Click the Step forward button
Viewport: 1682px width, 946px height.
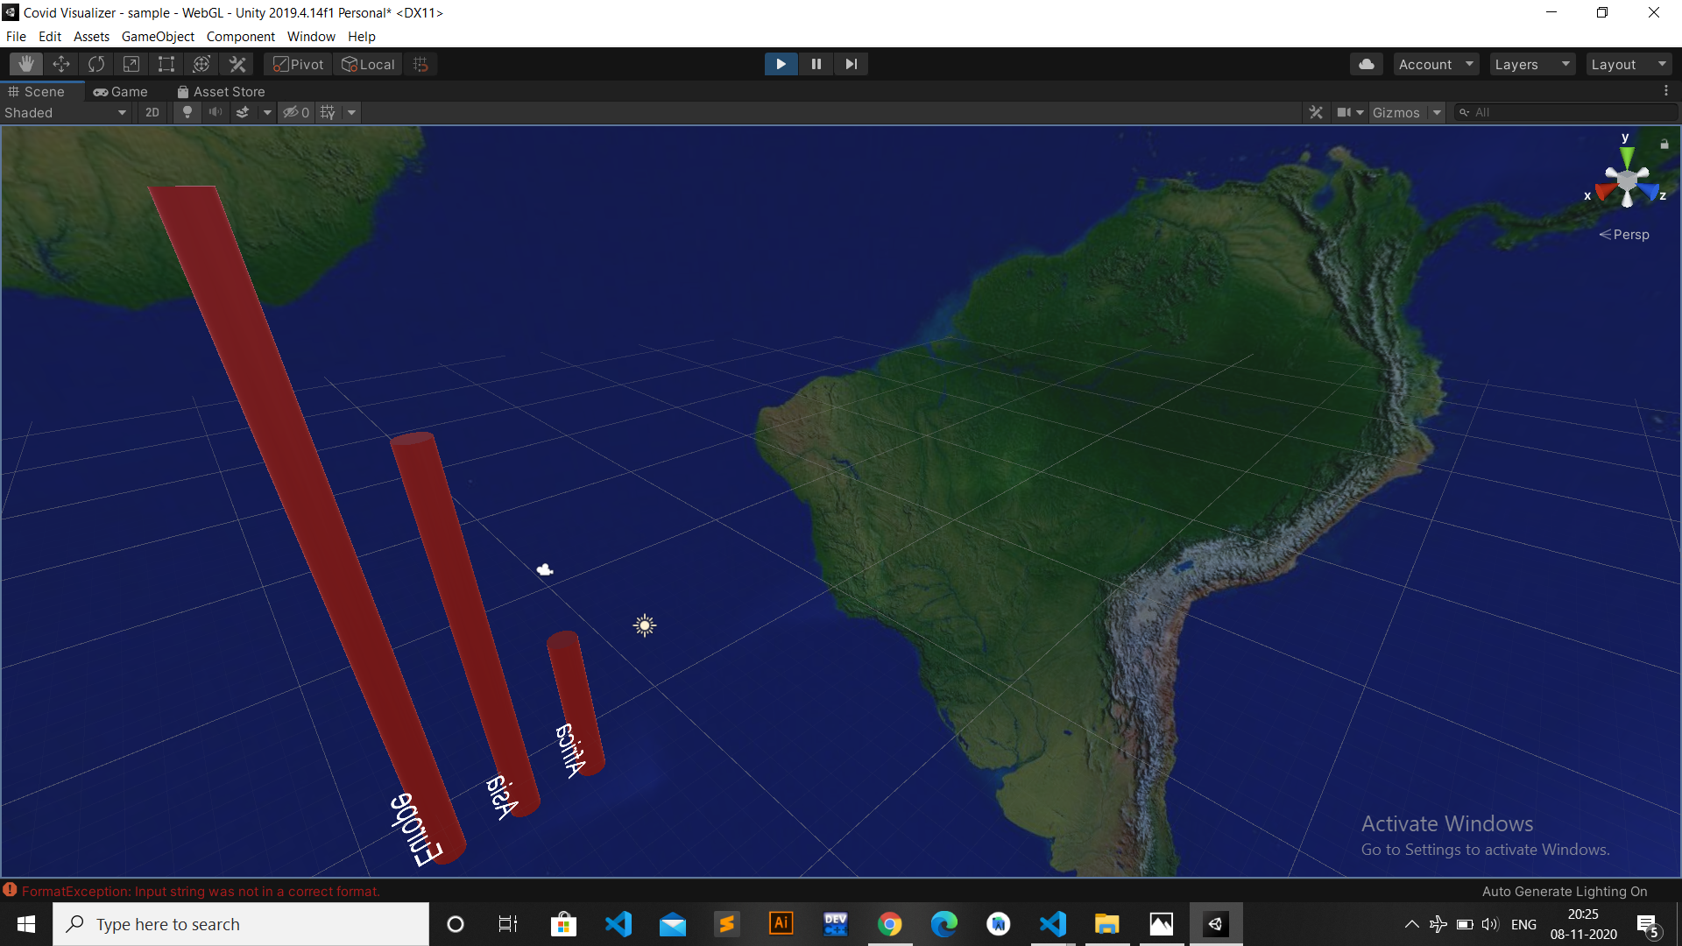tap(851, 64)
